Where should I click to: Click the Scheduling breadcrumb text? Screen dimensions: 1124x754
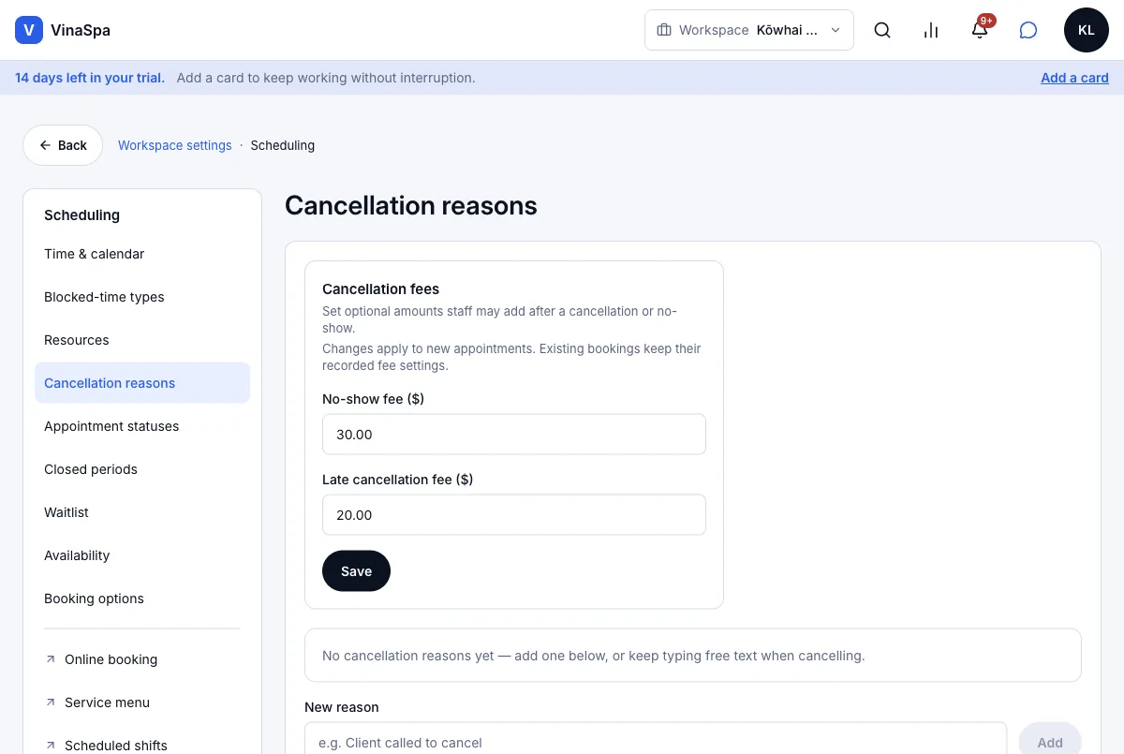(283, 145)
